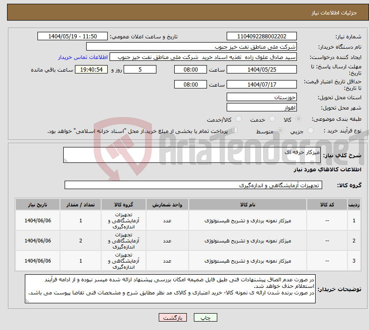
Task: Select the متوسط purchase type radio
Action: [x=280, y=130]
